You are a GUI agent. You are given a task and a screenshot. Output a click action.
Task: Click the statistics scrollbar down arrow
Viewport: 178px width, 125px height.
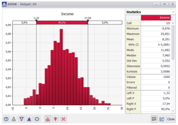coord(173,111)
